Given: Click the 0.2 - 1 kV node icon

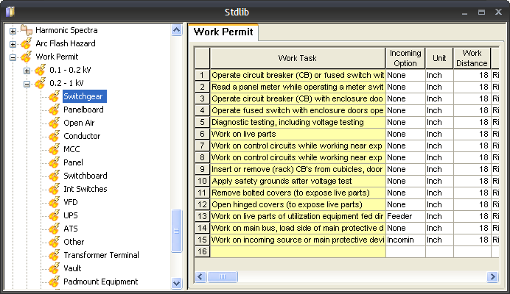Looking at the screenshot, I should pyautogui.click(x=41, y=83).
